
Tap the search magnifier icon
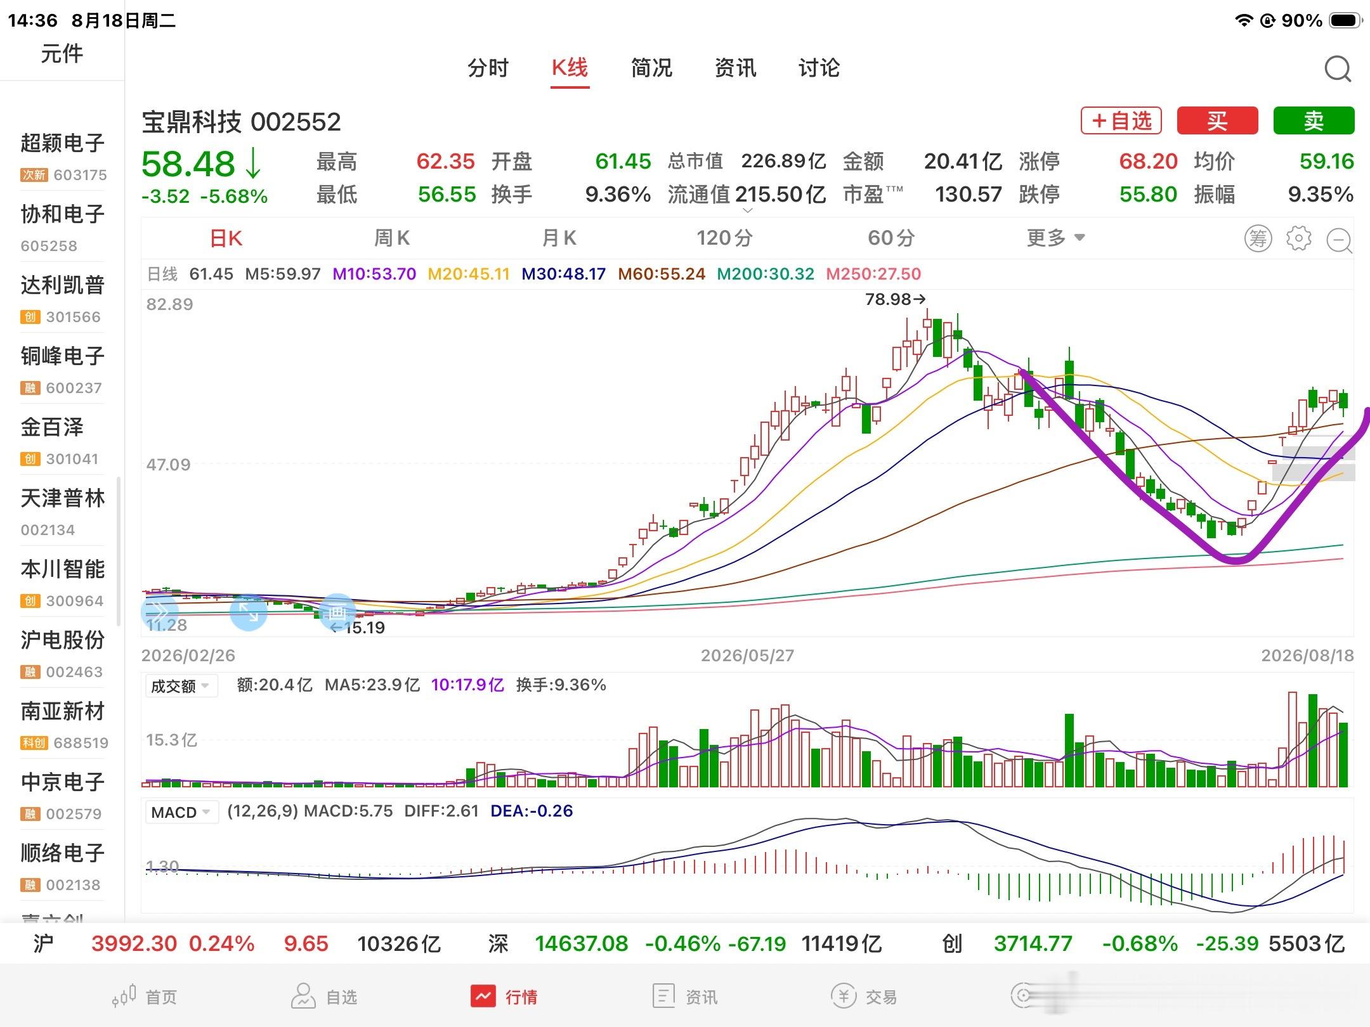point(1338,68)
